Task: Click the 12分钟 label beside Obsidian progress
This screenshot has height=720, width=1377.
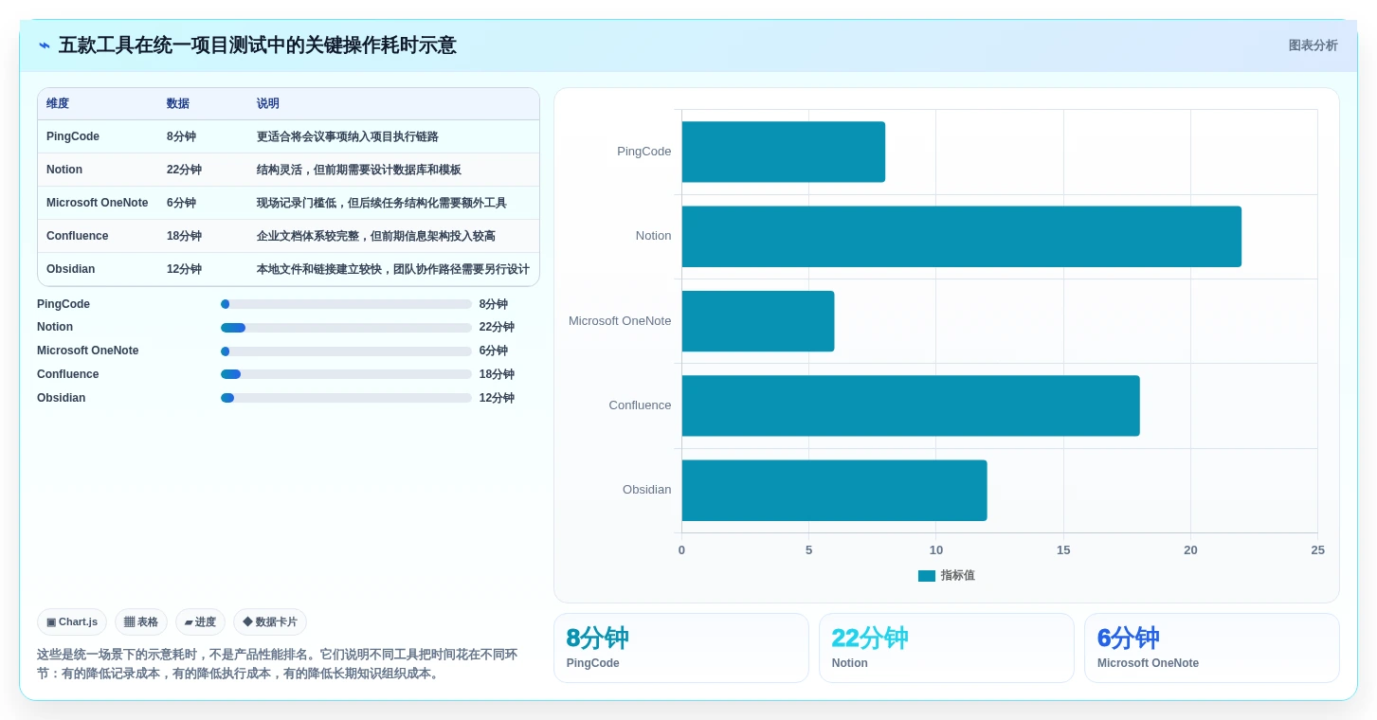Action: 497,398
